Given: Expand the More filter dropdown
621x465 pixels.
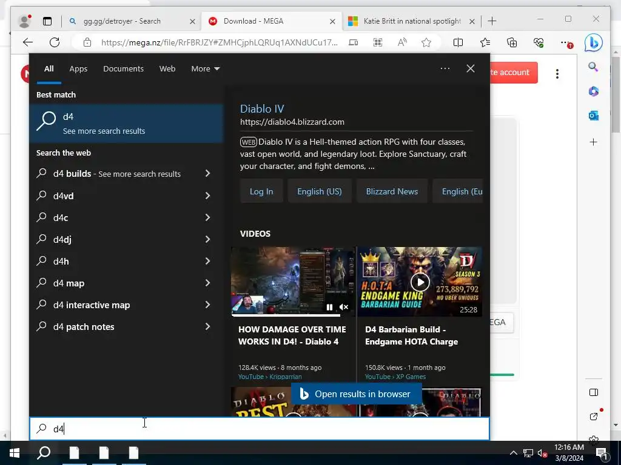Looking at the screenshot, I should pos(205,69).
